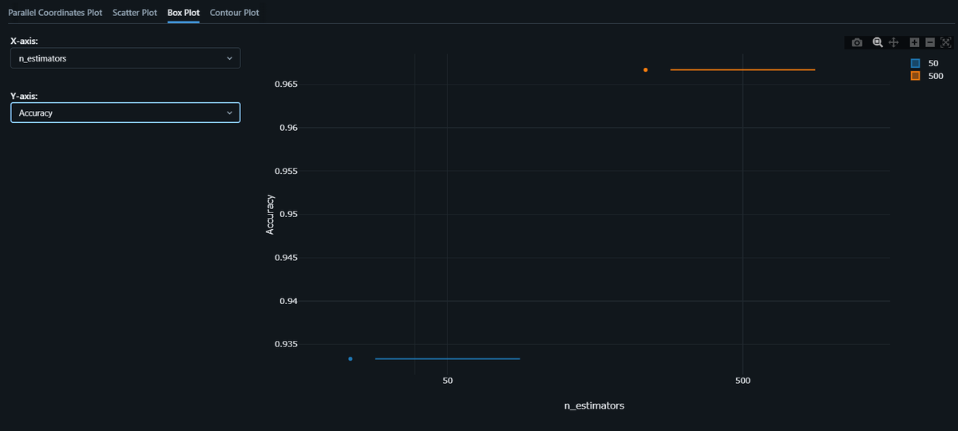Click the Zoom out minus icon
This screenshot has height=431, width=958.
pos(930,42)
